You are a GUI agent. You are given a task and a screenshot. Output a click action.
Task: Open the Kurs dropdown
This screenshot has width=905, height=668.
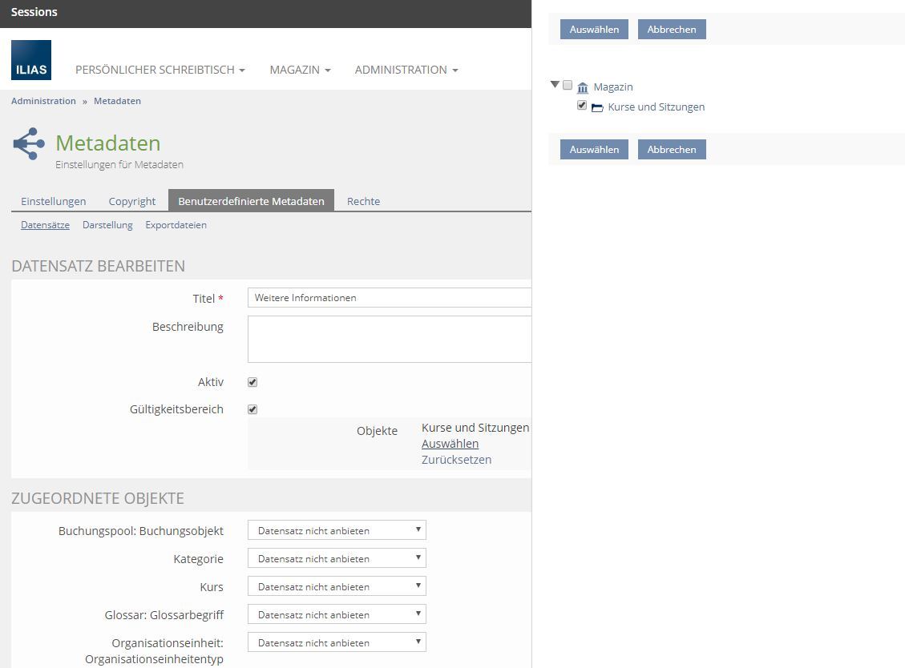tap(337, 586)
